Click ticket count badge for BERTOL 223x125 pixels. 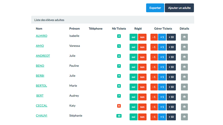pos(119,86)
